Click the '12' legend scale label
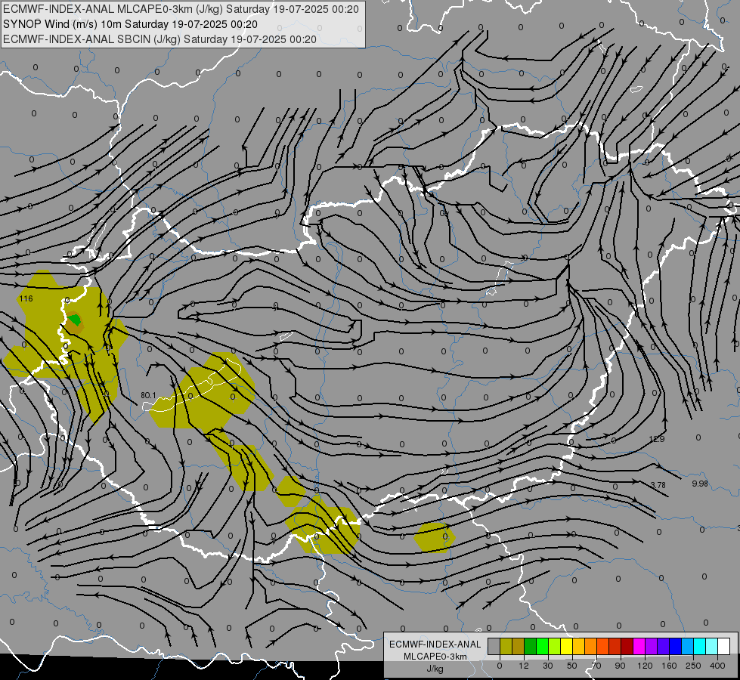 [524, 666]
